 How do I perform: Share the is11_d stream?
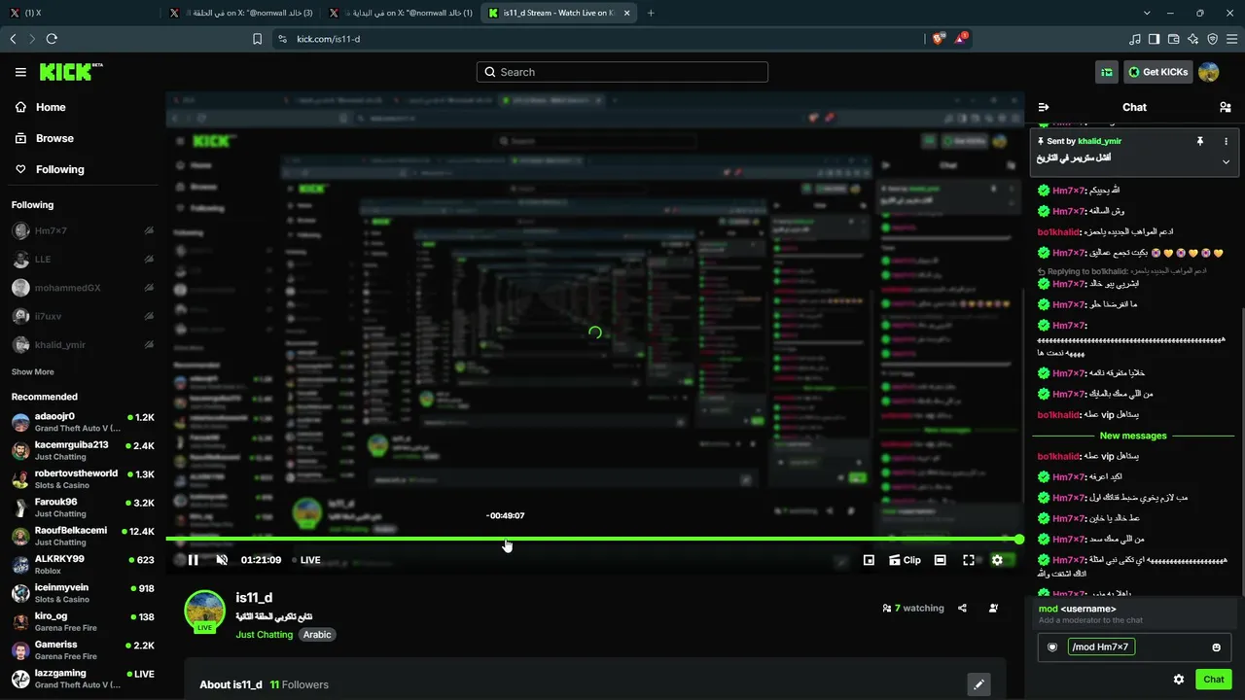pyautogui.click(x=962, y=608)
